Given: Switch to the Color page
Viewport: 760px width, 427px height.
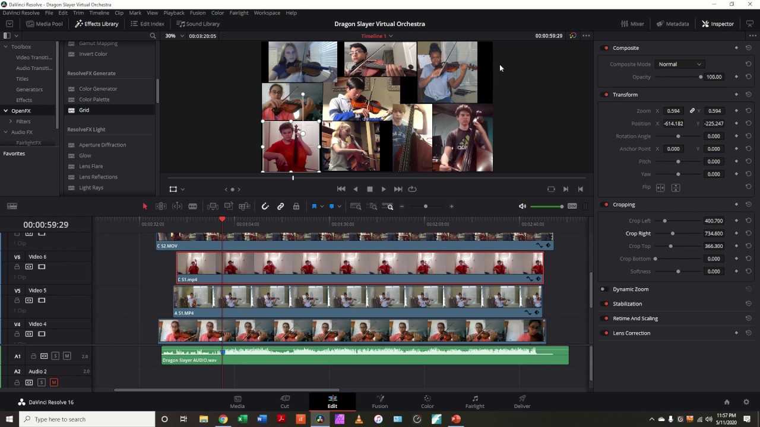Looking at the screenshot, I should pos(427,401).
